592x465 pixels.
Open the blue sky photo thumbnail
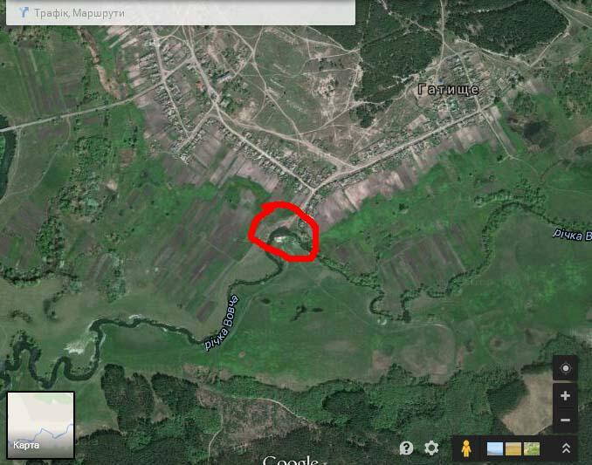(x=494, y=448)
